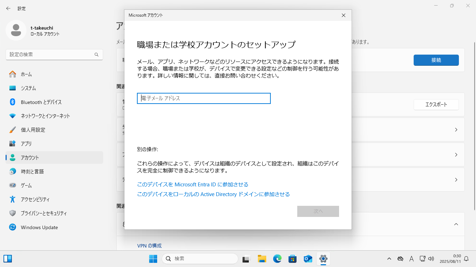476x267 pixels.
Task: Launch File Explorer from taskbar
Action: tap(262, 259)
